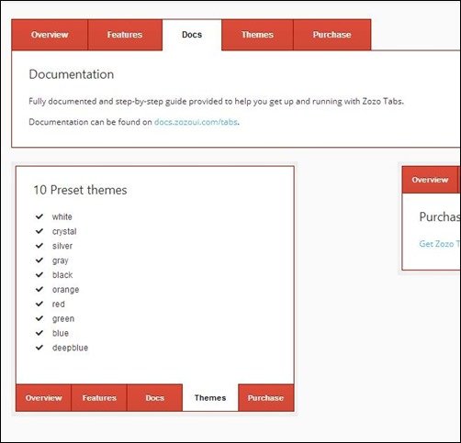Image resolution: width=461 pixels, height=443 pixels.
Task: Click the checkmark icon beside silver
Action: tap(39, 246)
